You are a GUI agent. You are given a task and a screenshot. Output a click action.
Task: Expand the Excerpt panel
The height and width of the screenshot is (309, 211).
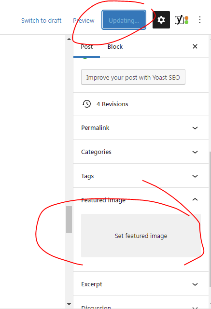[141, 284]
